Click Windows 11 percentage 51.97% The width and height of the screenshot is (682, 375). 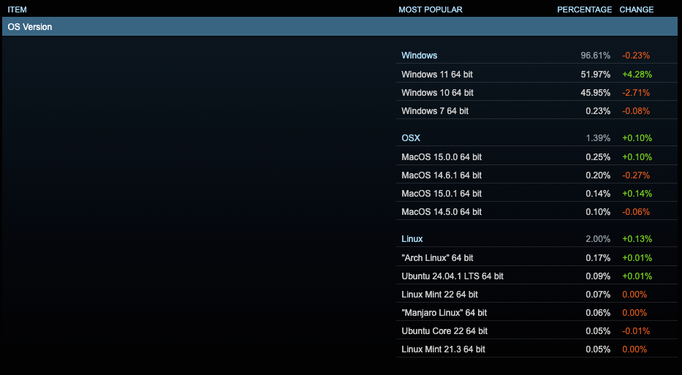(x=596, y=75)
